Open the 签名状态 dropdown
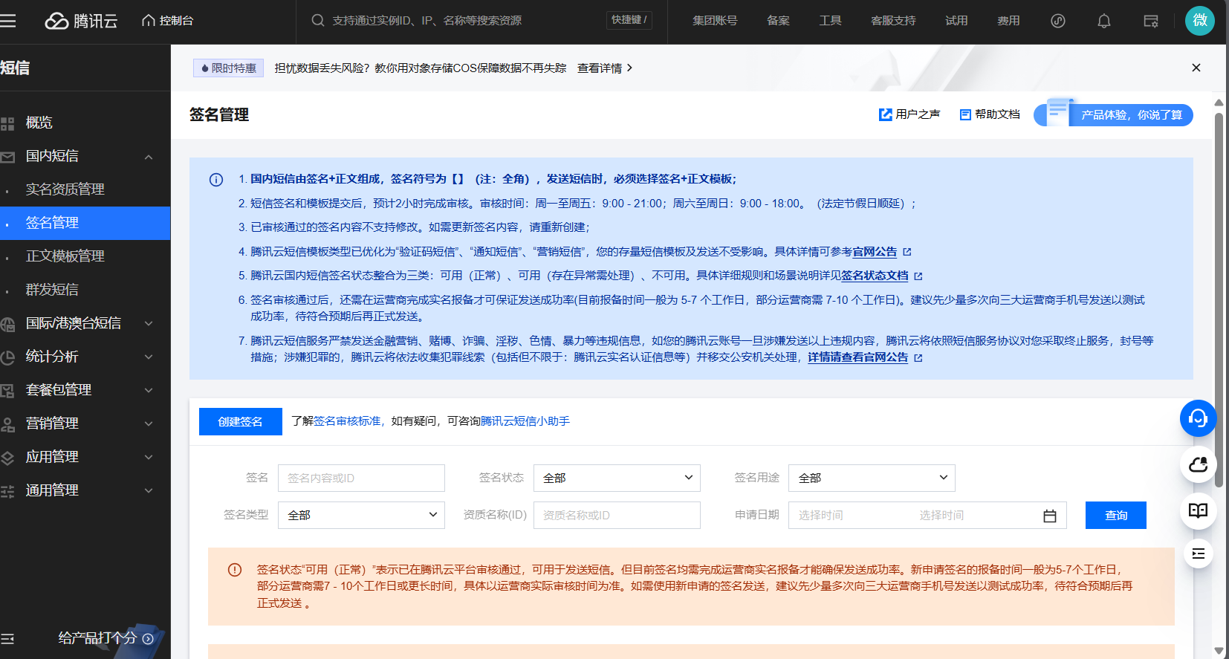 pos(617,478)
